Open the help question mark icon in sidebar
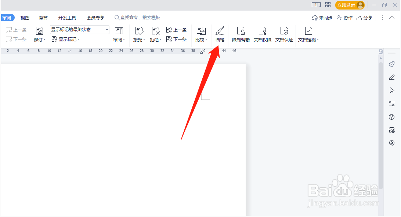 point(391,117)
